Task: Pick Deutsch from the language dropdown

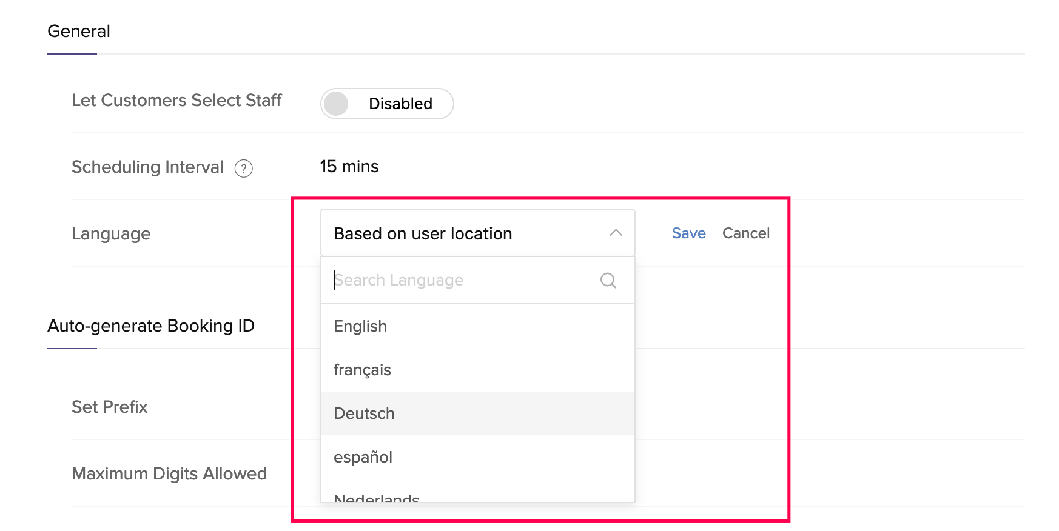Action: 364,413
